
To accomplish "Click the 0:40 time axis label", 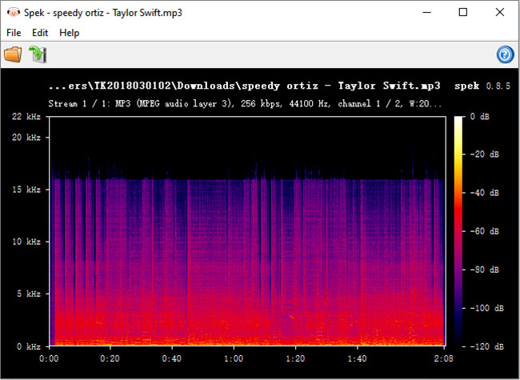I will point(172,358).
